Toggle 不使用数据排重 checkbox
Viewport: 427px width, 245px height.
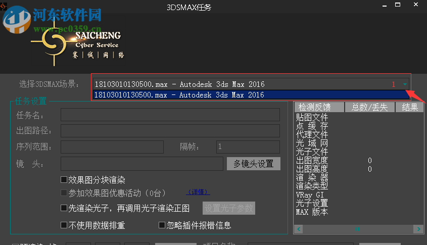[x=64, y=225]
